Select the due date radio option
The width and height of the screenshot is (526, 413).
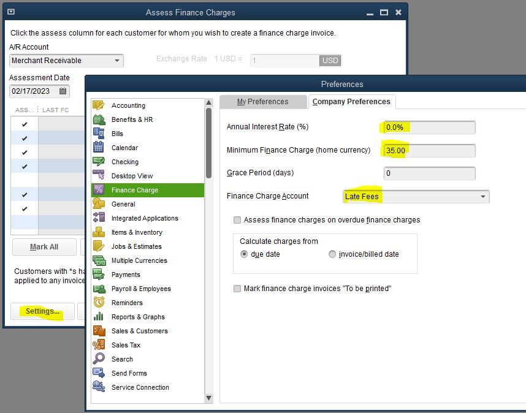pyautogui.click(x=244, y=254)
